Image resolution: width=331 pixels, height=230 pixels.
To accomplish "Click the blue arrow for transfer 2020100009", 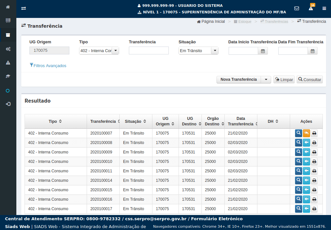I will pyautogui.click(x=306, y=152).
